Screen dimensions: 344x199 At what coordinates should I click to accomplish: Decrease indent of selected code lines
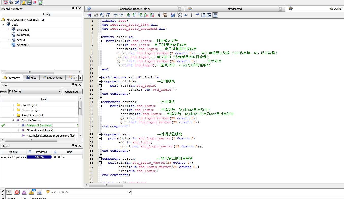click(x=122, y=15)
